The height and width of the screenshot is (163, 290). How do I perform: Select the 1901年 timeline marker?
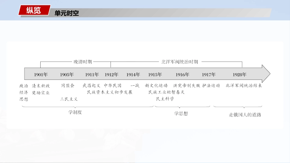(x=41, y=75)
